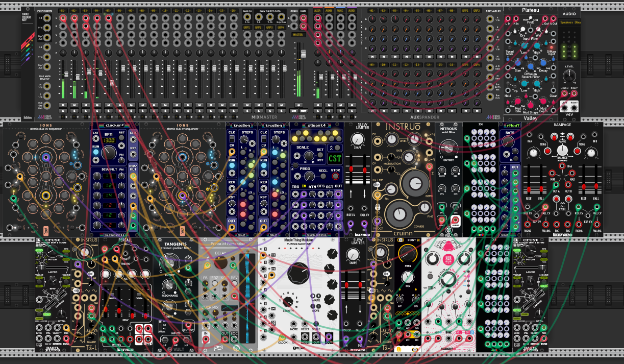Toggle the MON button on MixMaster master
The width and height of the screenshot is (624, 364).
point(303,111)
